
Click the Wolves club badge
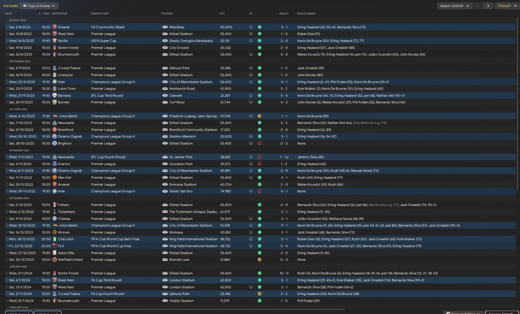click(x=54, y=232)
